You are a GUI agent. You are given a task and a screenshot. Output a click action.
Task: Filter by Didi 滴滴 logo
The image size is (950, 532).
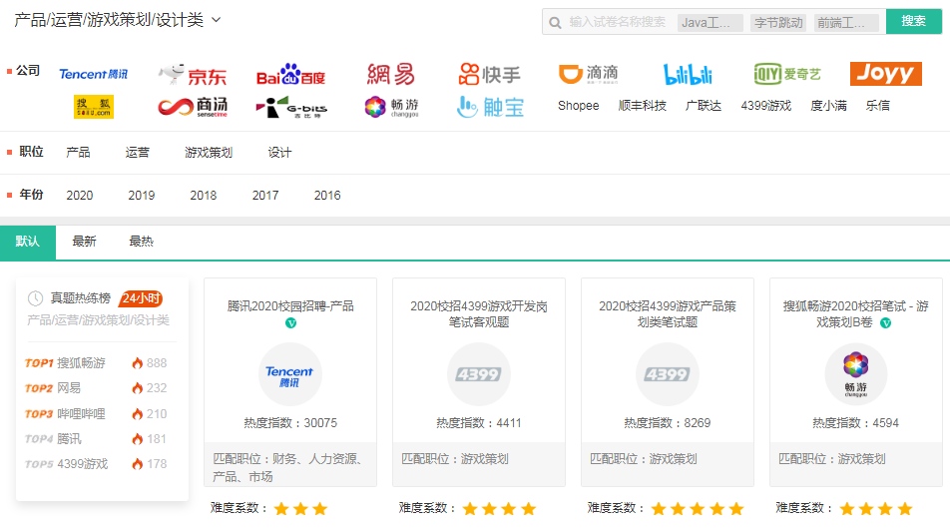pyautogui.click(x=588, y=74)
